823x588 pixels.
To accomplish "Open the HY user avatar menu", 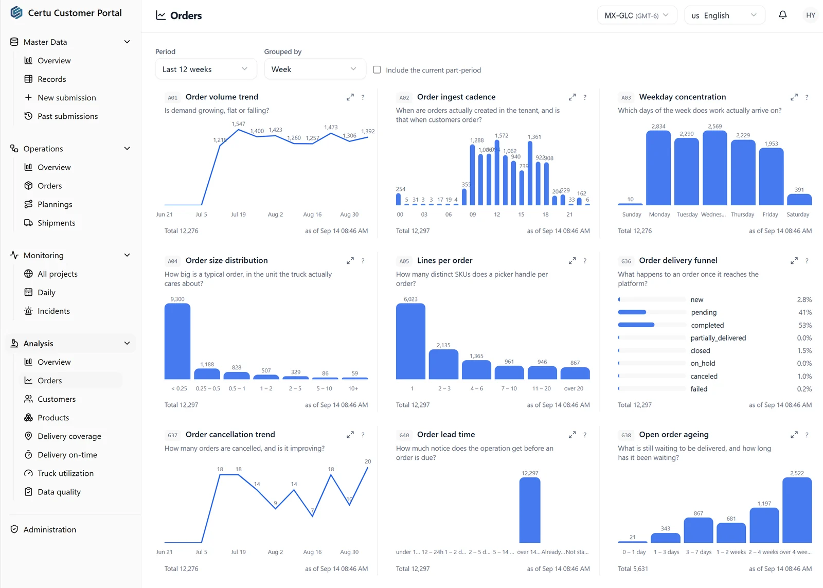I will tap(811, 15).
